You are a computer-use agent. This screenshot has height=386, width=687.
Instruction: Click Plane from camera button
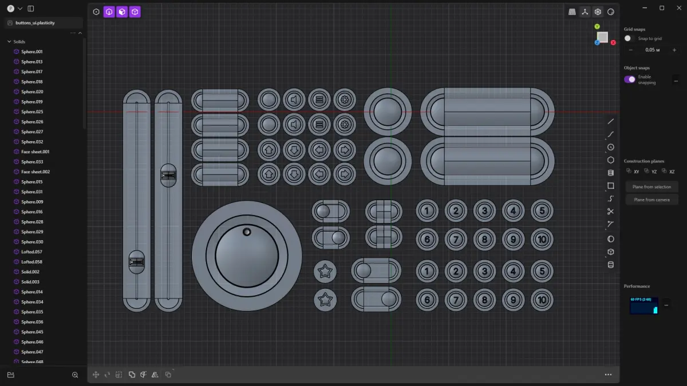652,200
